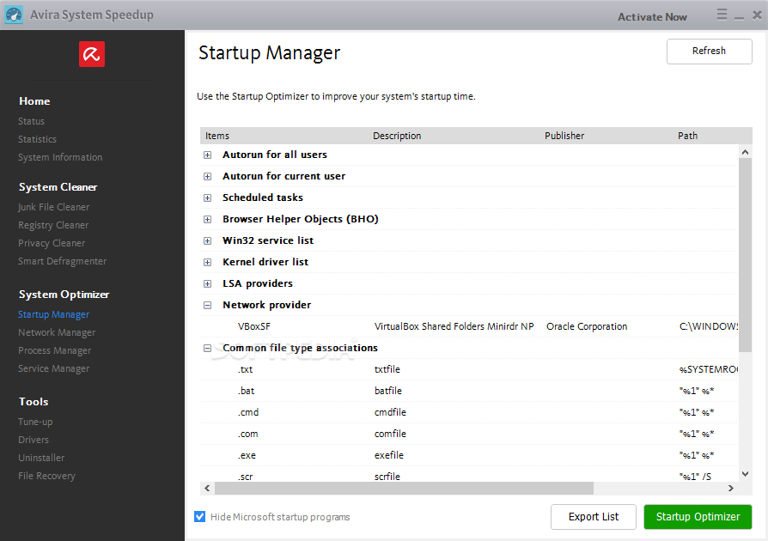Open the Tune-up tool
This screenshot has width=768, height=541.
tap(35, 422)
